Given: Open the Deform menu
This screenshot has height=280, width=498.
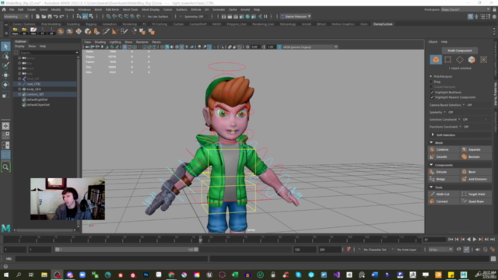Looking at the screenshot, I should 196,9.
